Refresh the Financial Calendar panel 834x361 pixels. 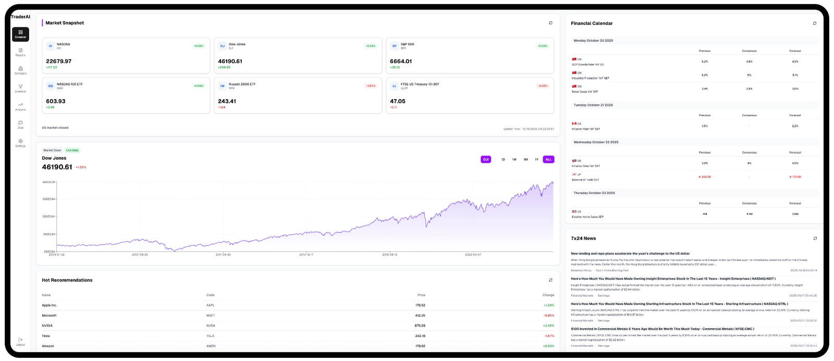coord(815,23)
